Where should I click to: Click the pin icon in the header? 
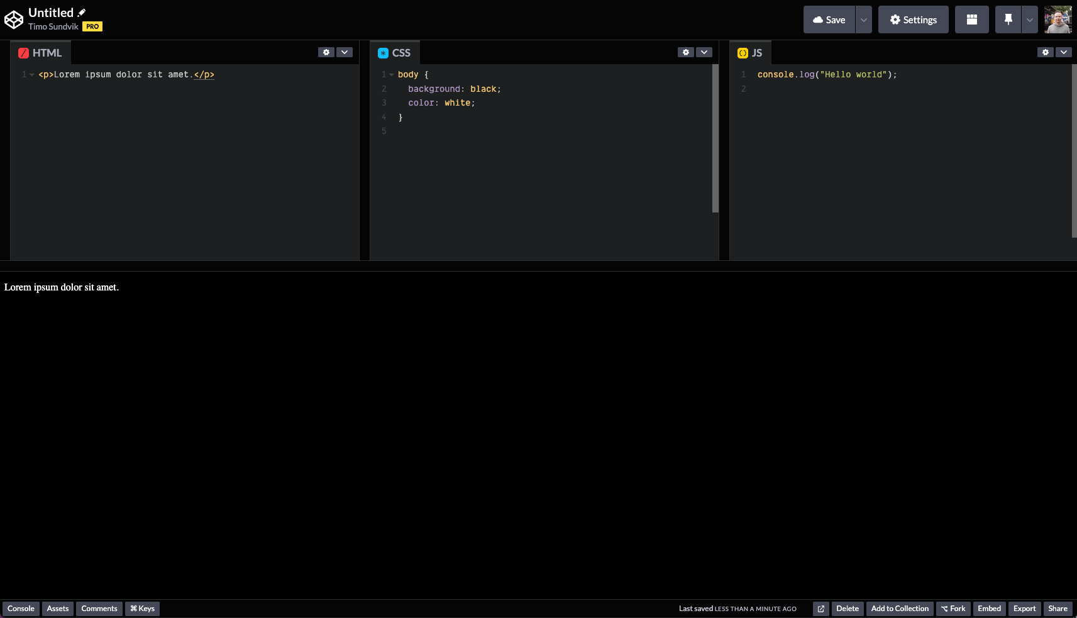(1008, 19)
